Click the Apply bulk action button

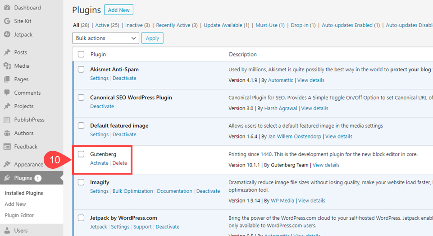(x=152, y=38)
